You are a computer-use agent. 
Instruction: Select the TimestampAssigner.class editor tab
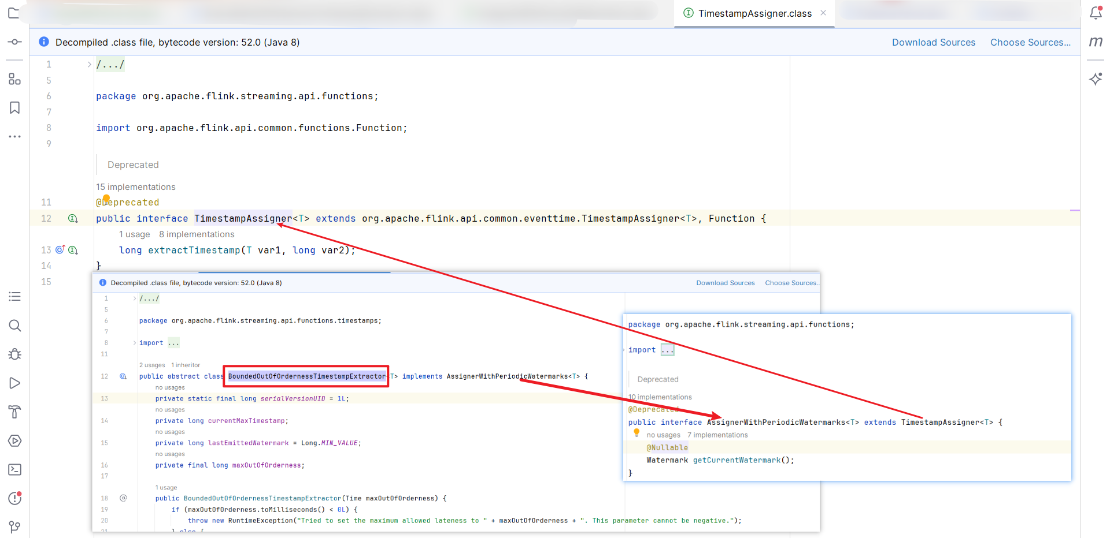754,13
